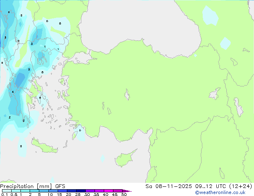Click the 35–40 mm violet legend swatch
Image resolution: width=254 pixels, height=196 pixels.
tap(99, 191)
